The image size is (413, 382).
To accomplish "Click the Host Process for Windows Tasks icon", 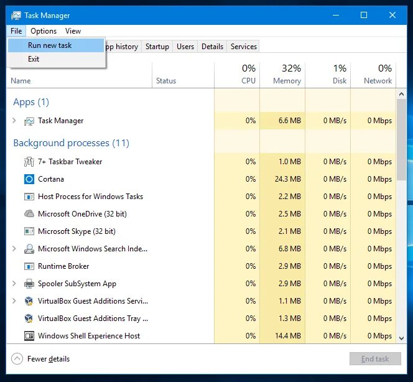I will click(x=29, y=197).
